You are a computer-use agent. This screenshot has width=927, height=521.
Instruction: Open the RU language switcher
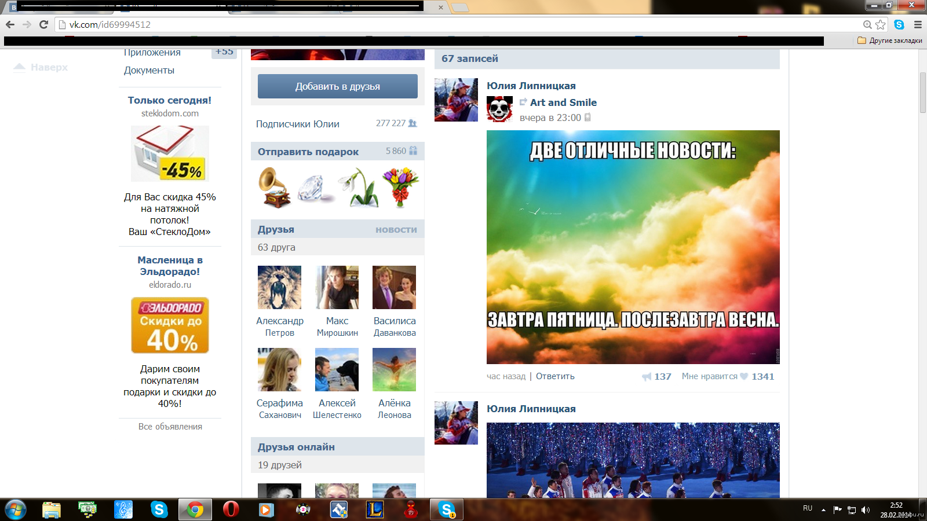tap(808, 508)
